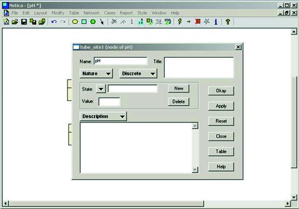Click the Close button in dialog

[221, 136]
